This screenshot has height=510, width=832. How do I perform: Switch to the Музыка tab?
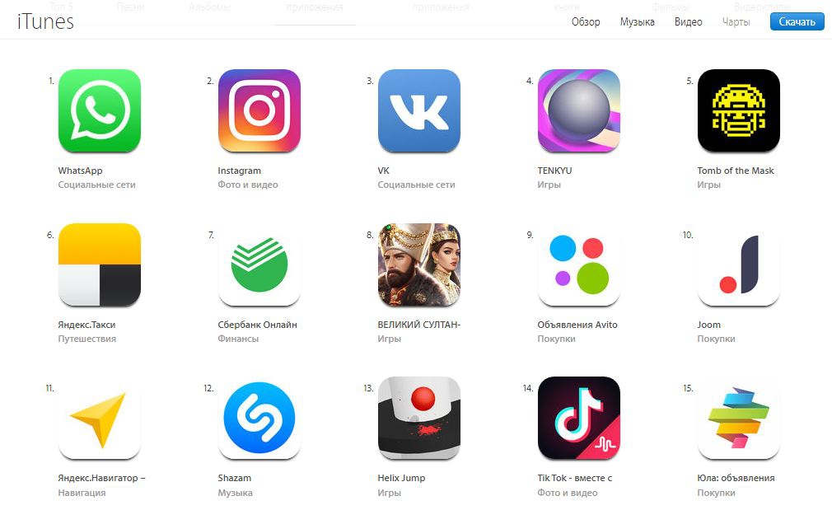(x=637, y=21)
